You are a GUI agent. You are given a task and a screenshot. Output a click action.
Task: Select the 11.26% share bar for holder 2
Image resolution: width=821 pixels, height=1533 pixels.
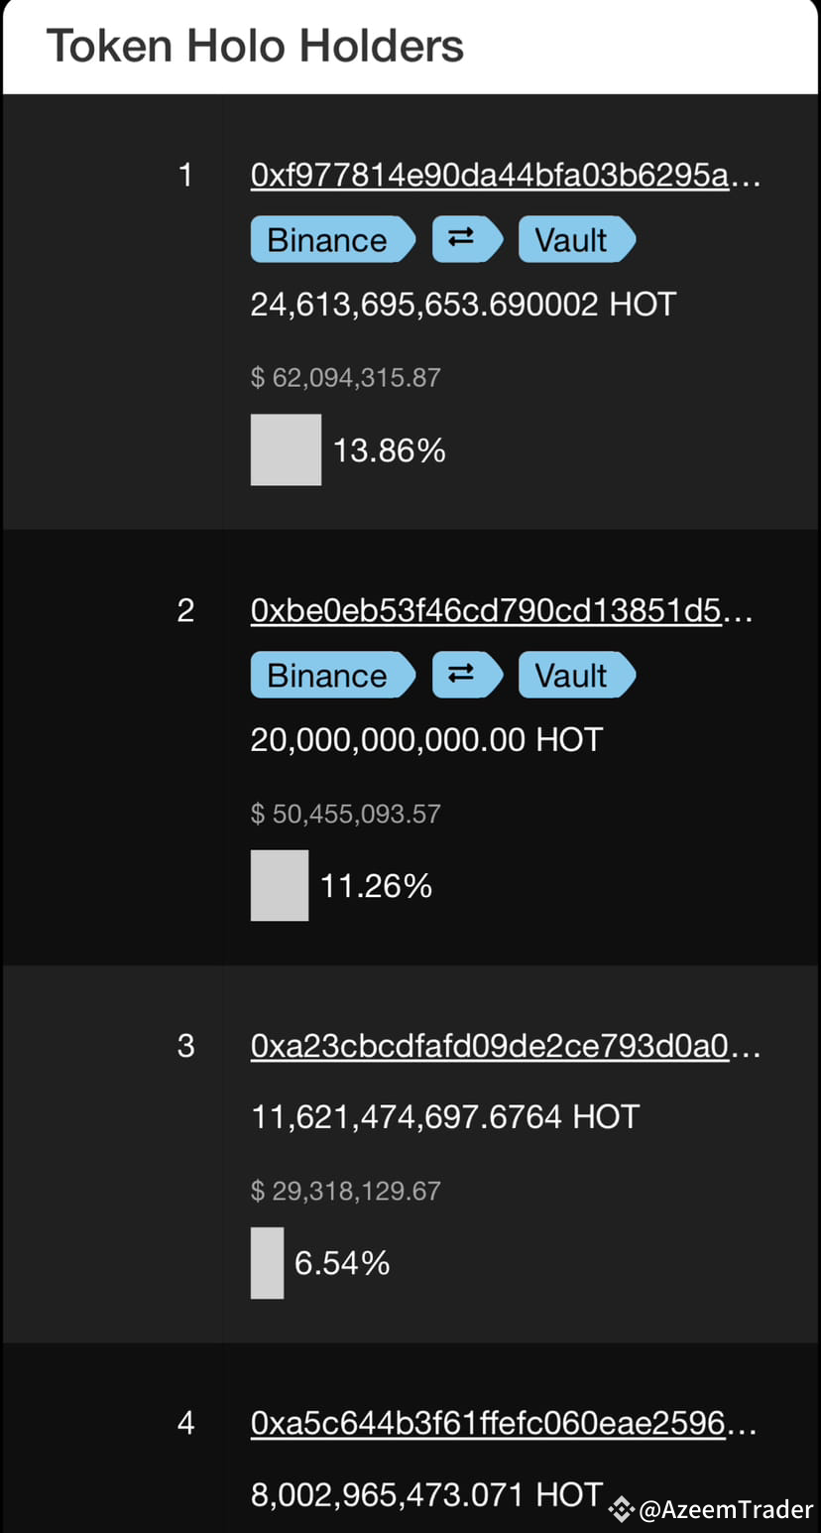click(x=280, y=885)
